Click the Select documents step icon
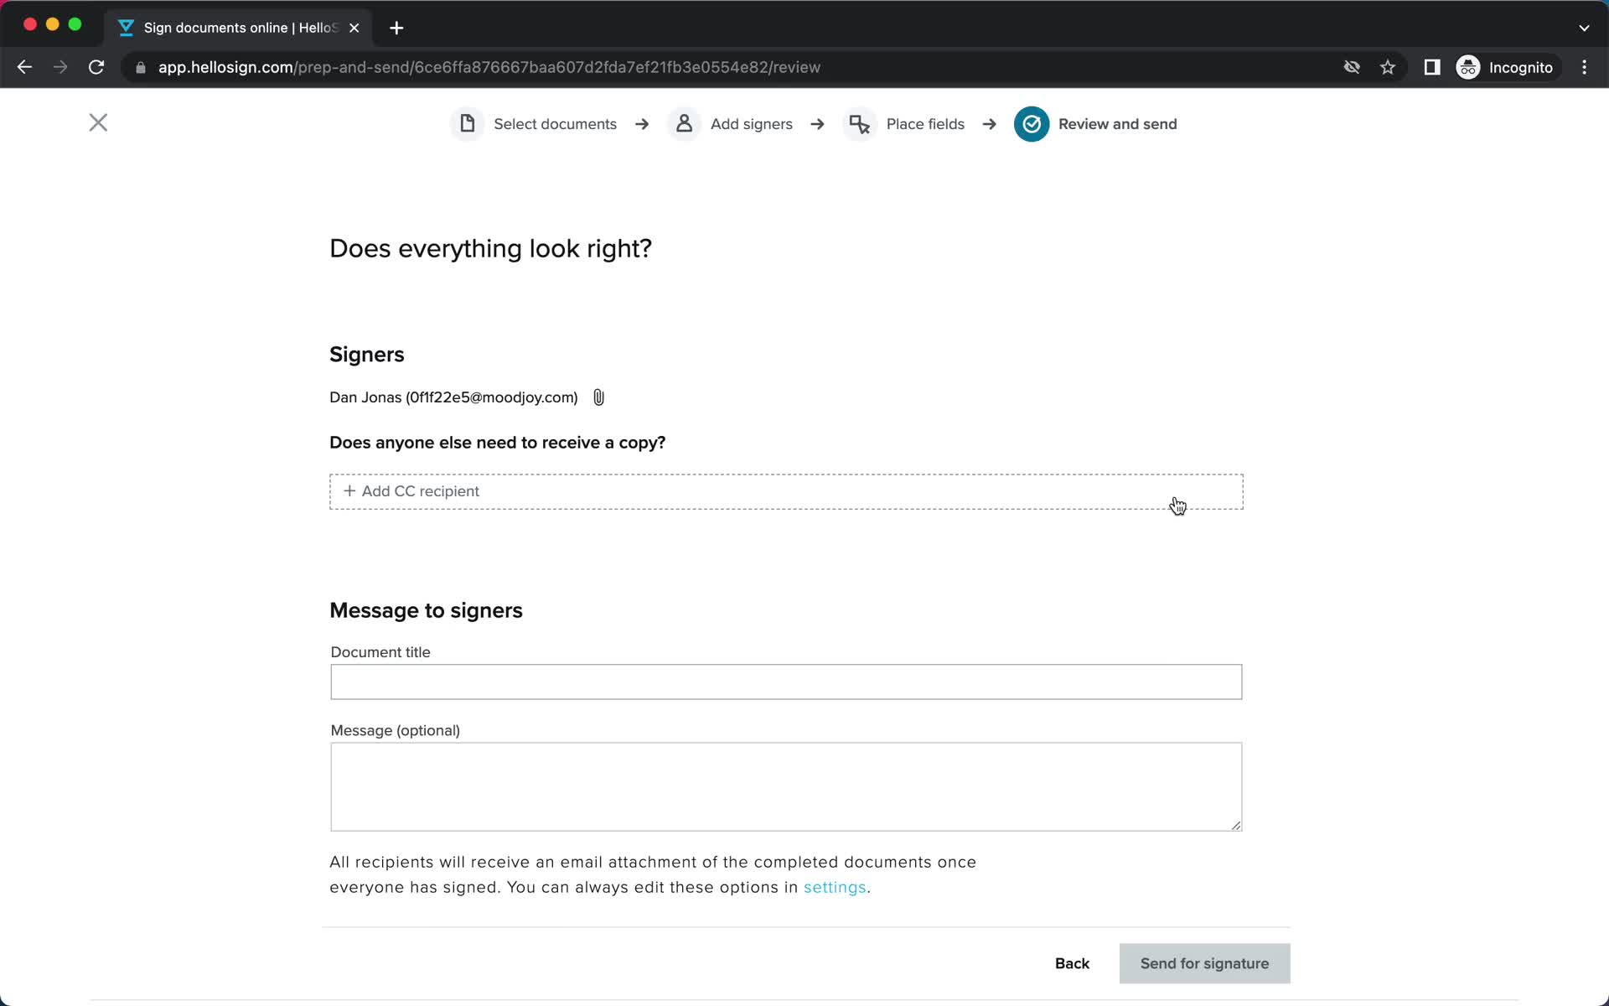Screen dimensions: 1609x1006 click(x=467, y=124)
